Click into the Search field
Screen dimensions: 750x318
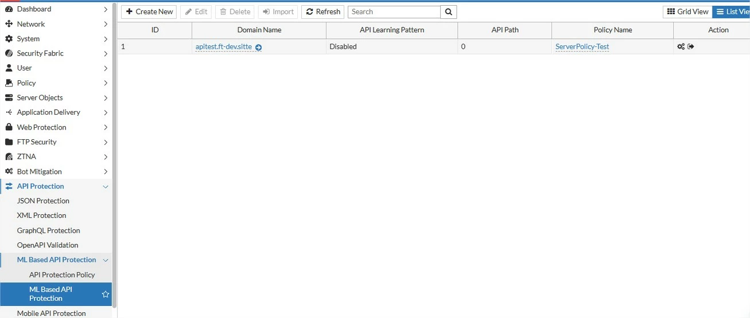pos(394,11)
